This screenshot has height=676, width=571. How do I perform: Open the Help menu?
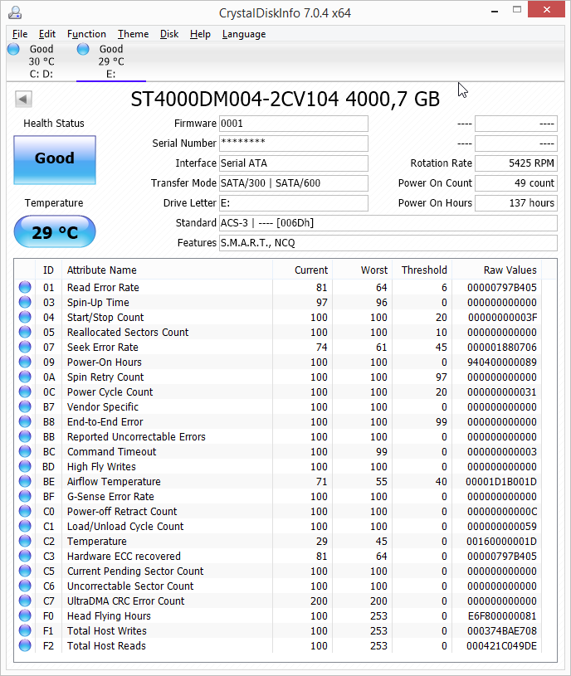[200, 34]
